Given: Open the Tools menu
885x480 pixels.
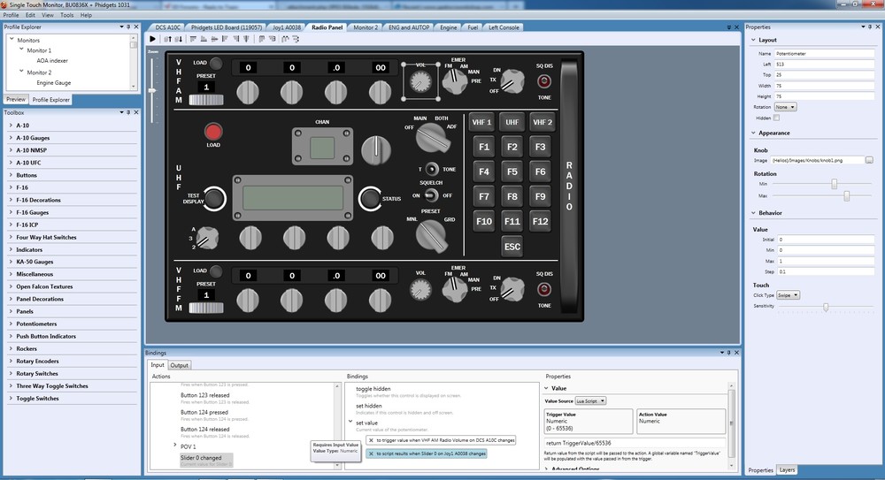Looking at the screenshot, I should coord(67,15).
